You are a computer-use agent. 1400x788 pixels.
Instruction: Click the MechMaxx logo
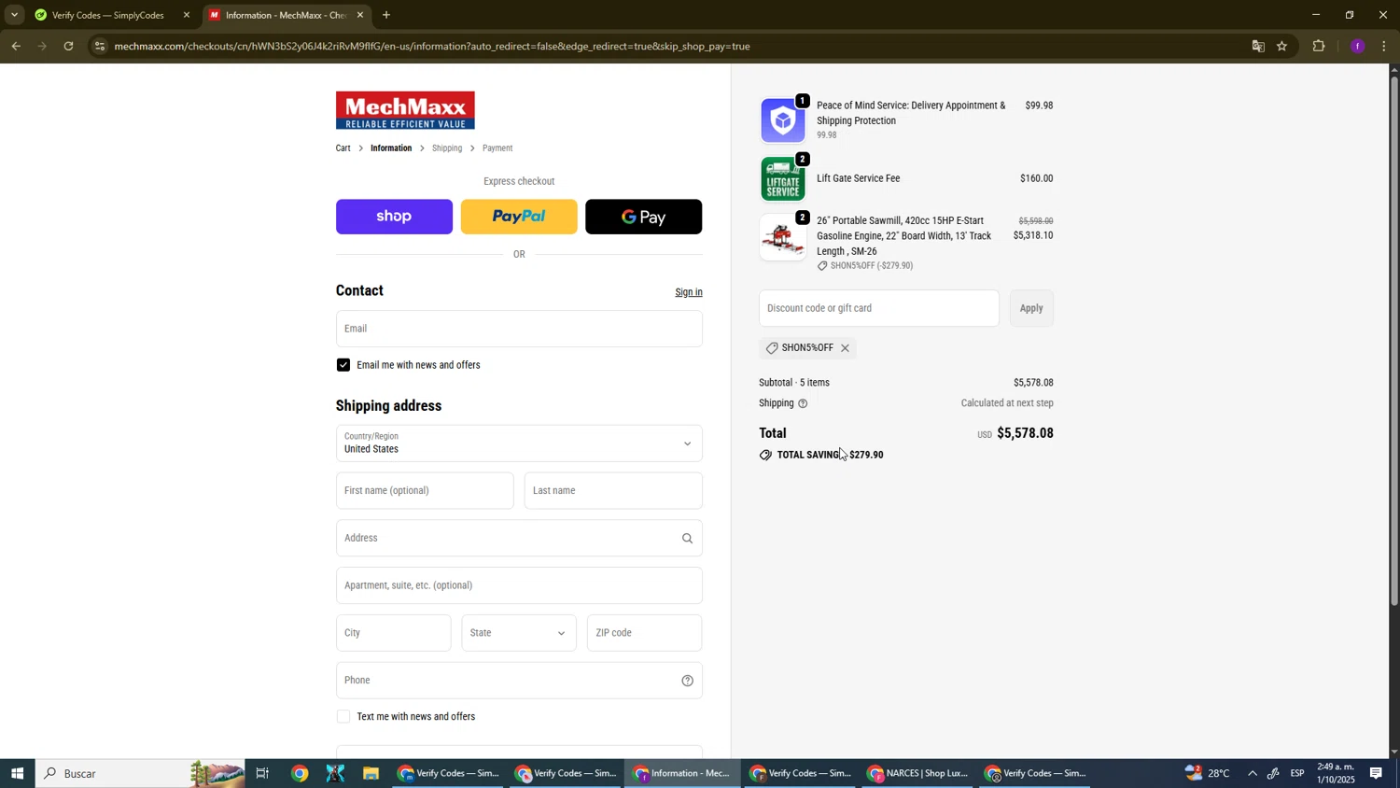click(x=405, y=110)
